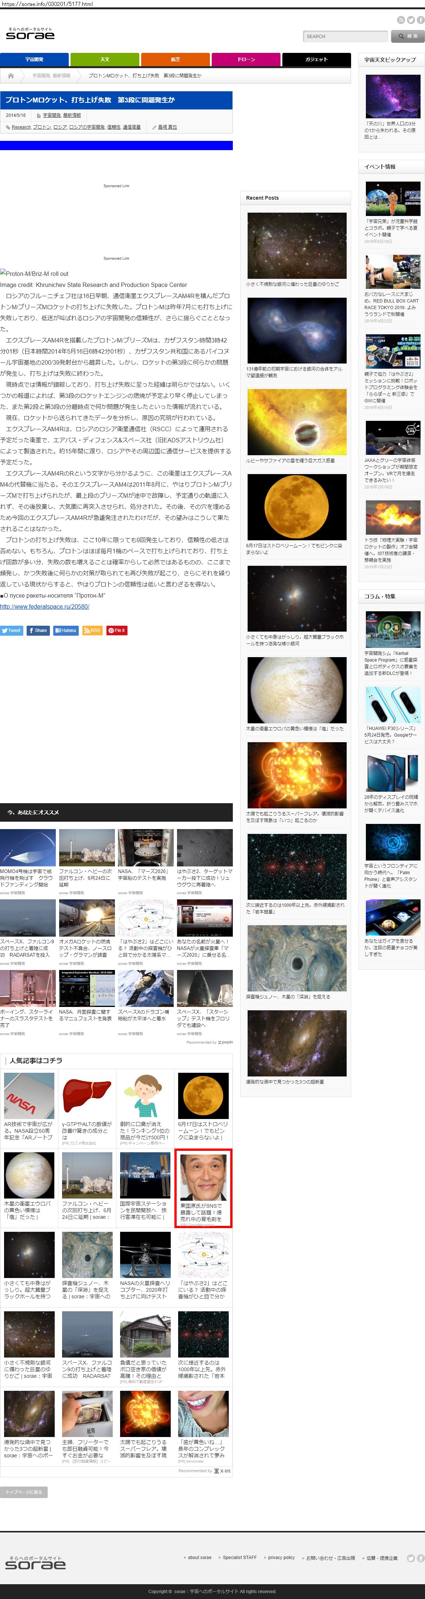Image resolution: width=425 pixels, height=1599 pixels.
Task: Open the HUAWEI P30 series column thumbnail
Action: tap(393, 704)
